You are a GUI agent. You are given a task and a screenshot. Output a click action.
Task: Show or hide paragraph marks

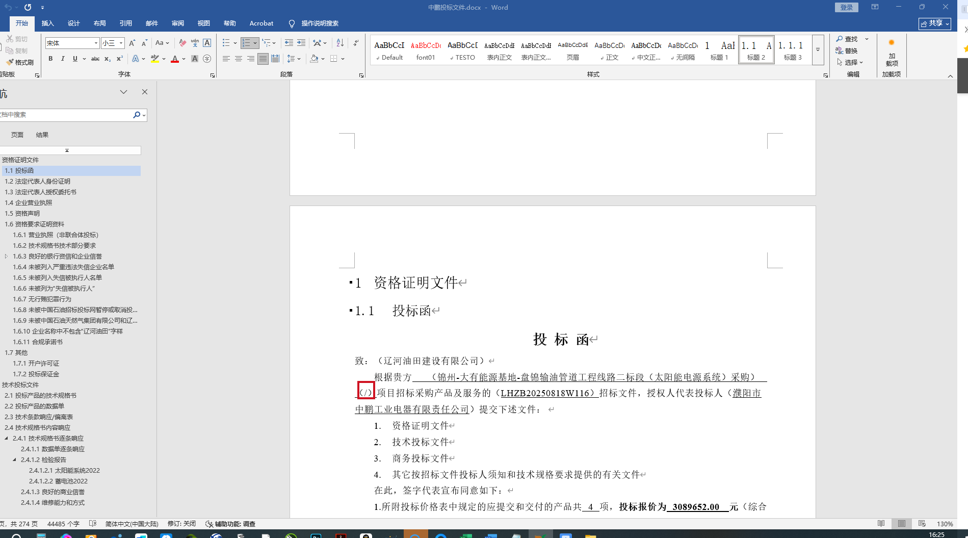point(356,43)
